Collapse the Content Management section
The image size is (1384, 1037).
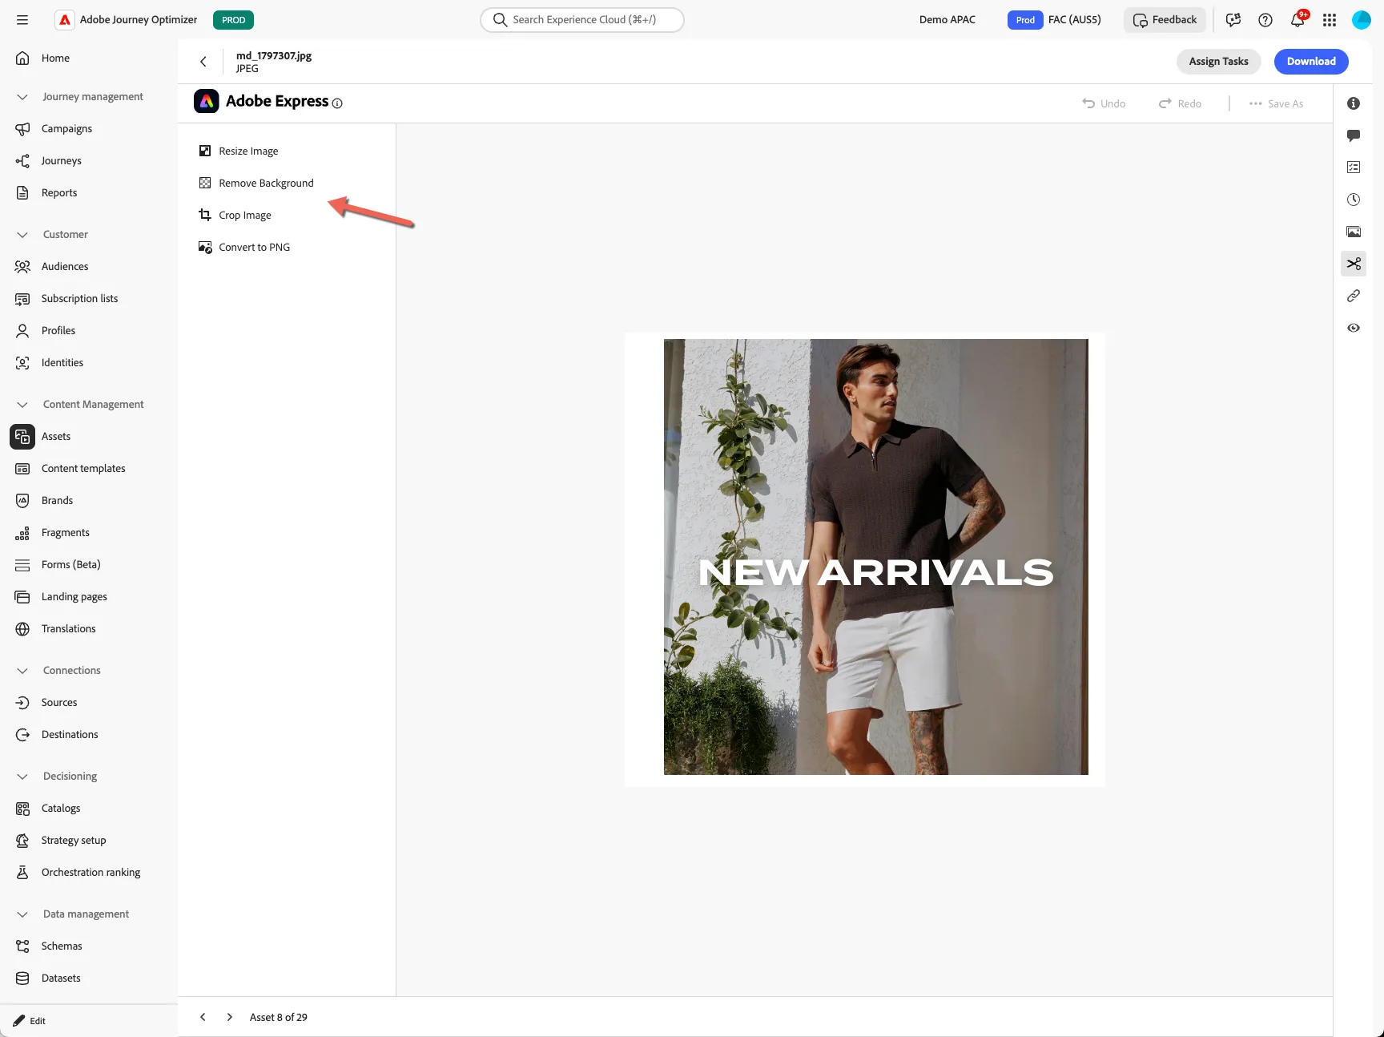(22, 405)
